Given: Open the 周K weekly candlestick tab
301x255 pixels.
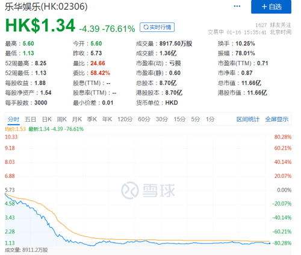Looking at the screenshot, I should [61, 119].
